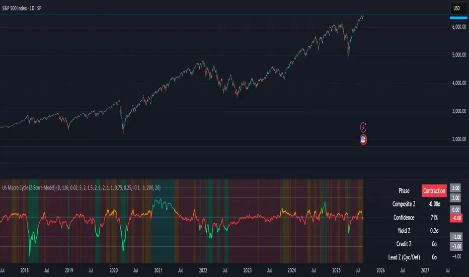Click the Composite Z label
This screenshot has width=469, height=277.
pos(404,204)
